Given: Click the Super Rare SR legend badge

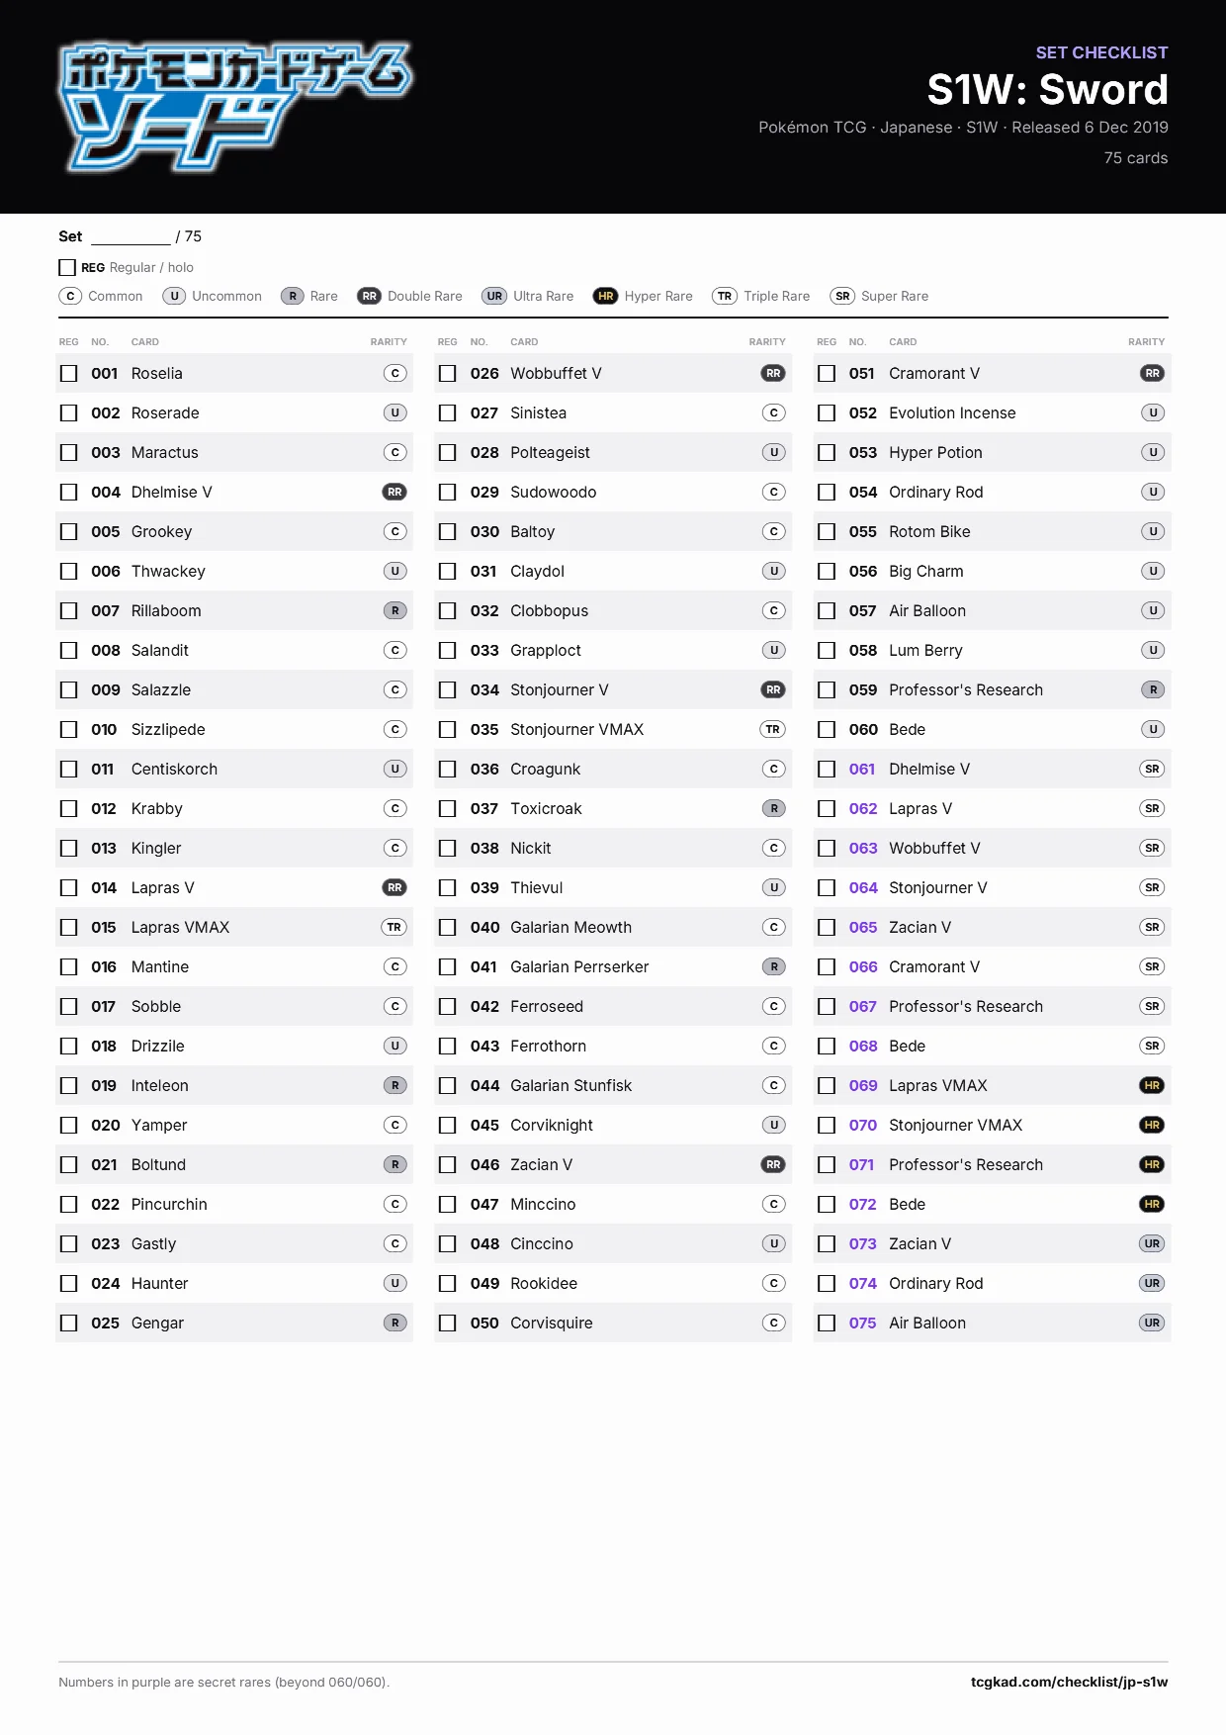Looking at the screenshot, I should tap(842, 296).
